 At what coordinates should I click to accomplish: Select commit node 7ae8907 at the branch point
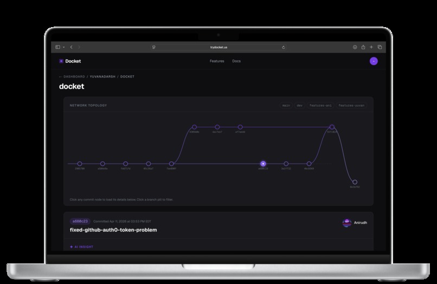(x=171, y=164)
